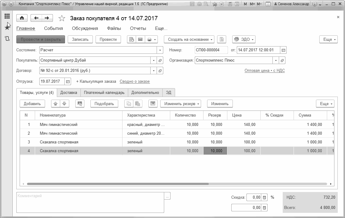Switch to the Обсуждения section
Screen dimensions: 345x218
tap(85, 28)
